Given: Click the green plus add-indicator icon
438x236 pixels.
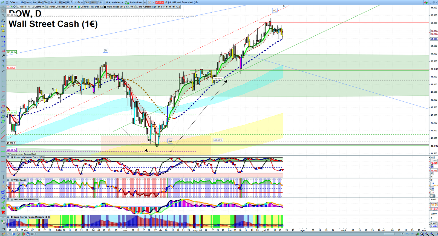Looking at the screenshot, I should pyautogui.click(x=11, y=7).
